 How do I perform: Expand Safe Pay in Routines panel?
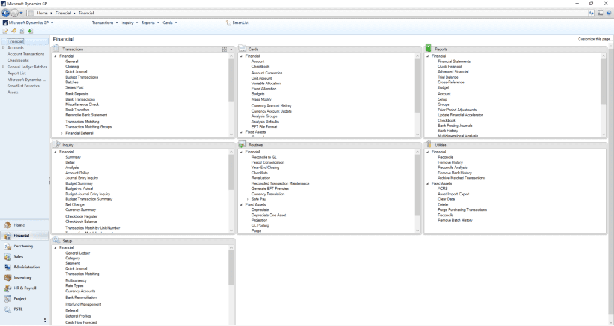point(248,199)
